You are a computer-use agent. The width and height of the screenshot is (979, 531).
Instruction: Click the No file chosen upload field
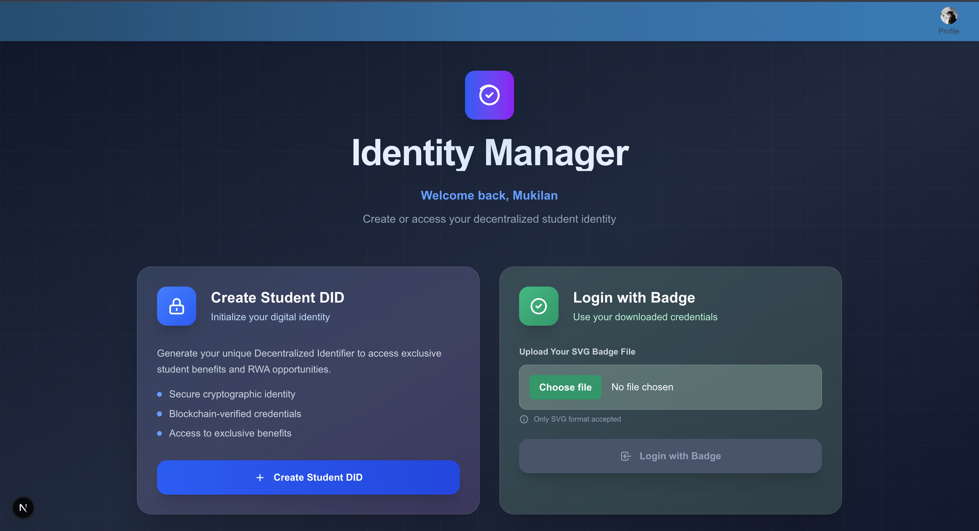point(642,387)
